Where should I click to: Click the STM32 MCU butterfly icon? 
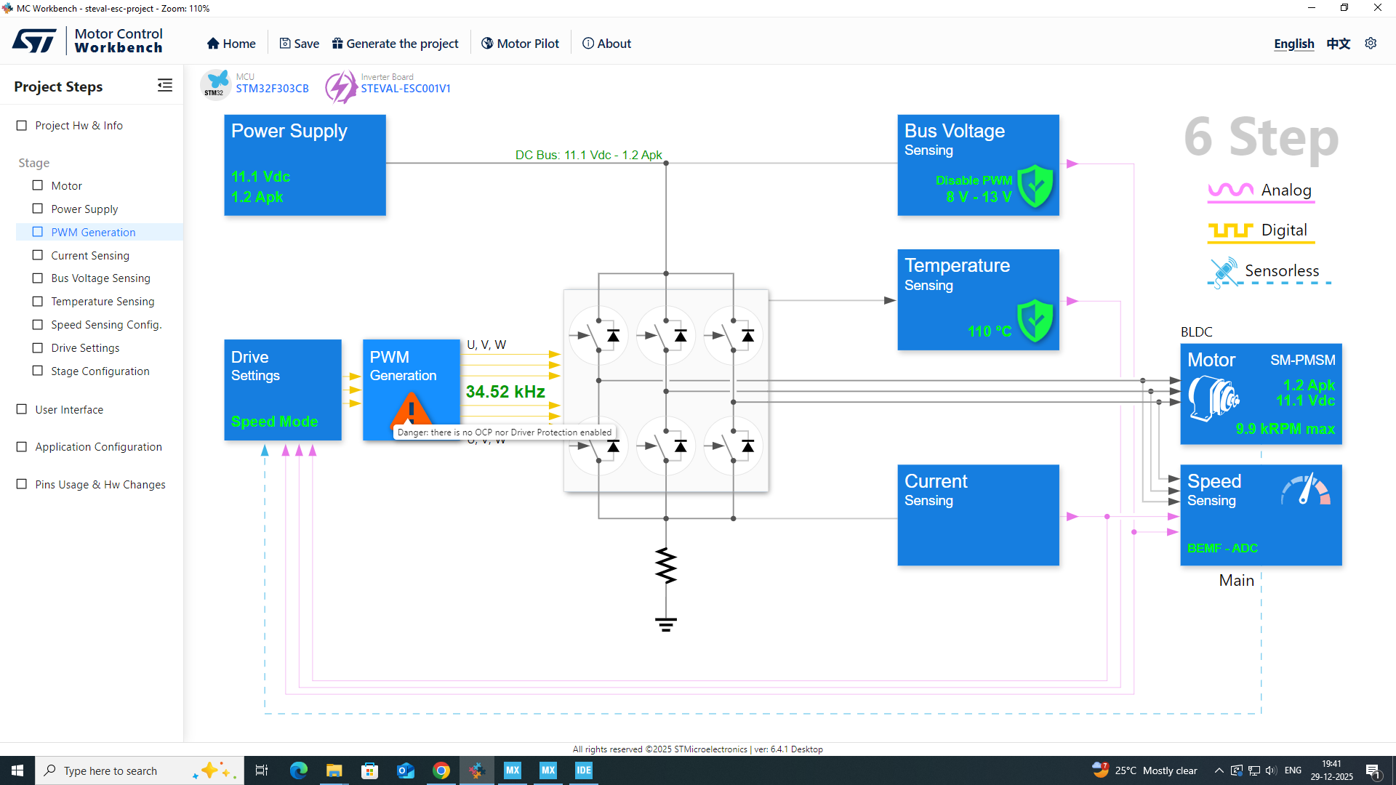[x=215, y=84]
